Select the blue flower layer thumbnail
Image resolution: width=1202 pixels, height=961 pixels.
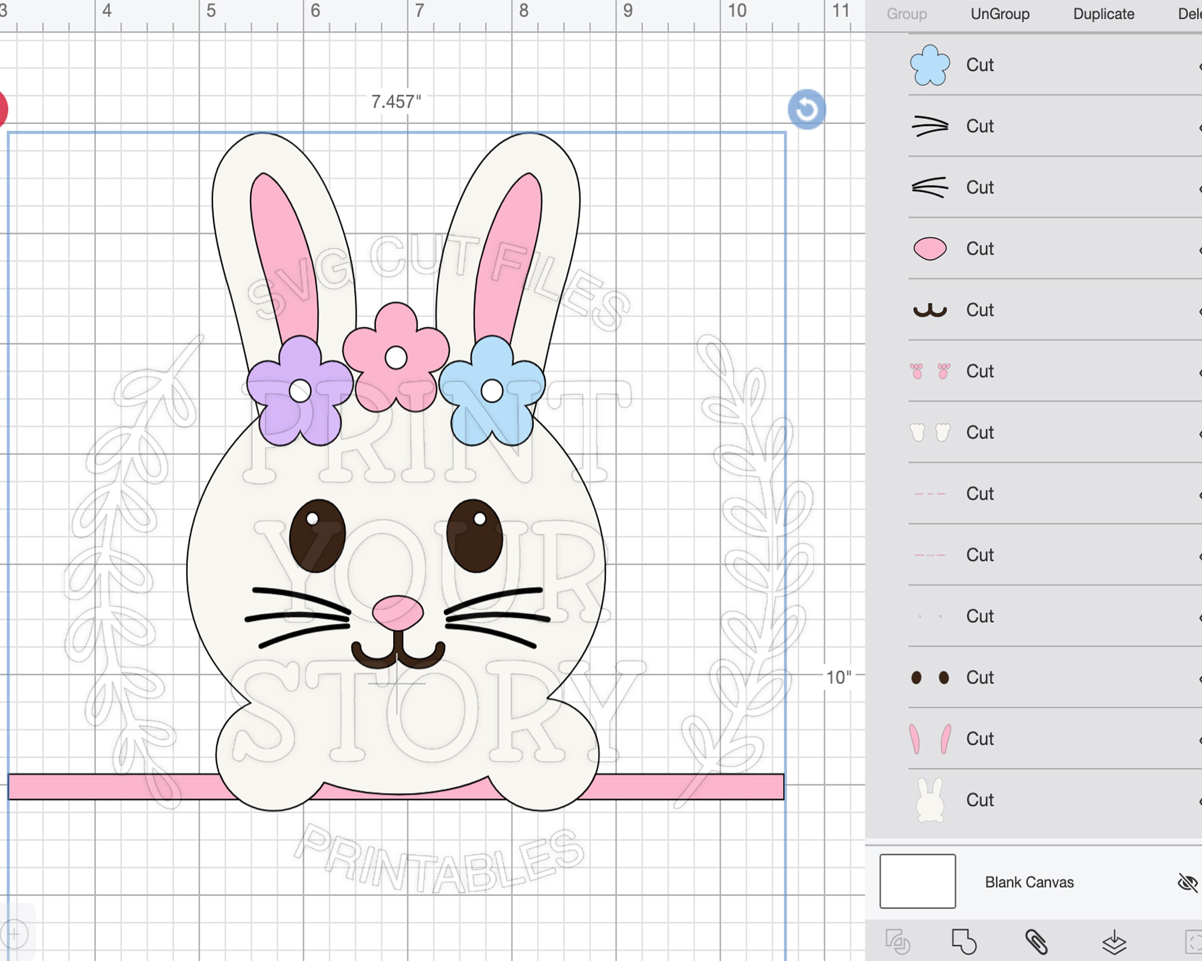click(930, 65)
